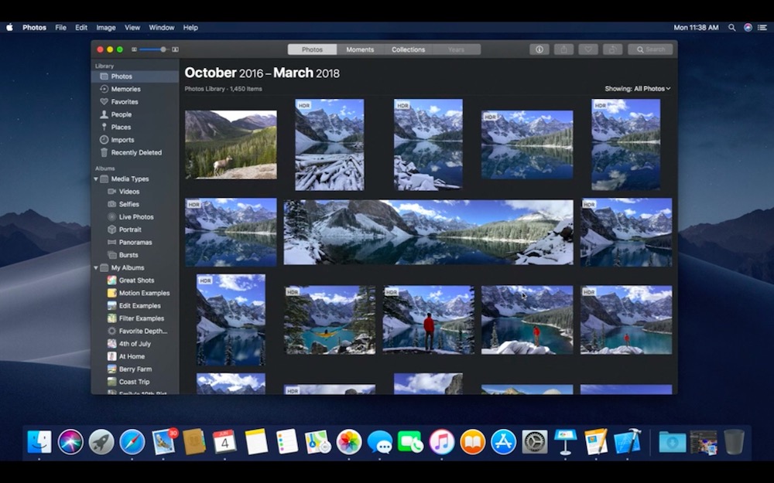Collapse the My Albums group
Viewport: 774px width, 483px height.
(96, 268)
